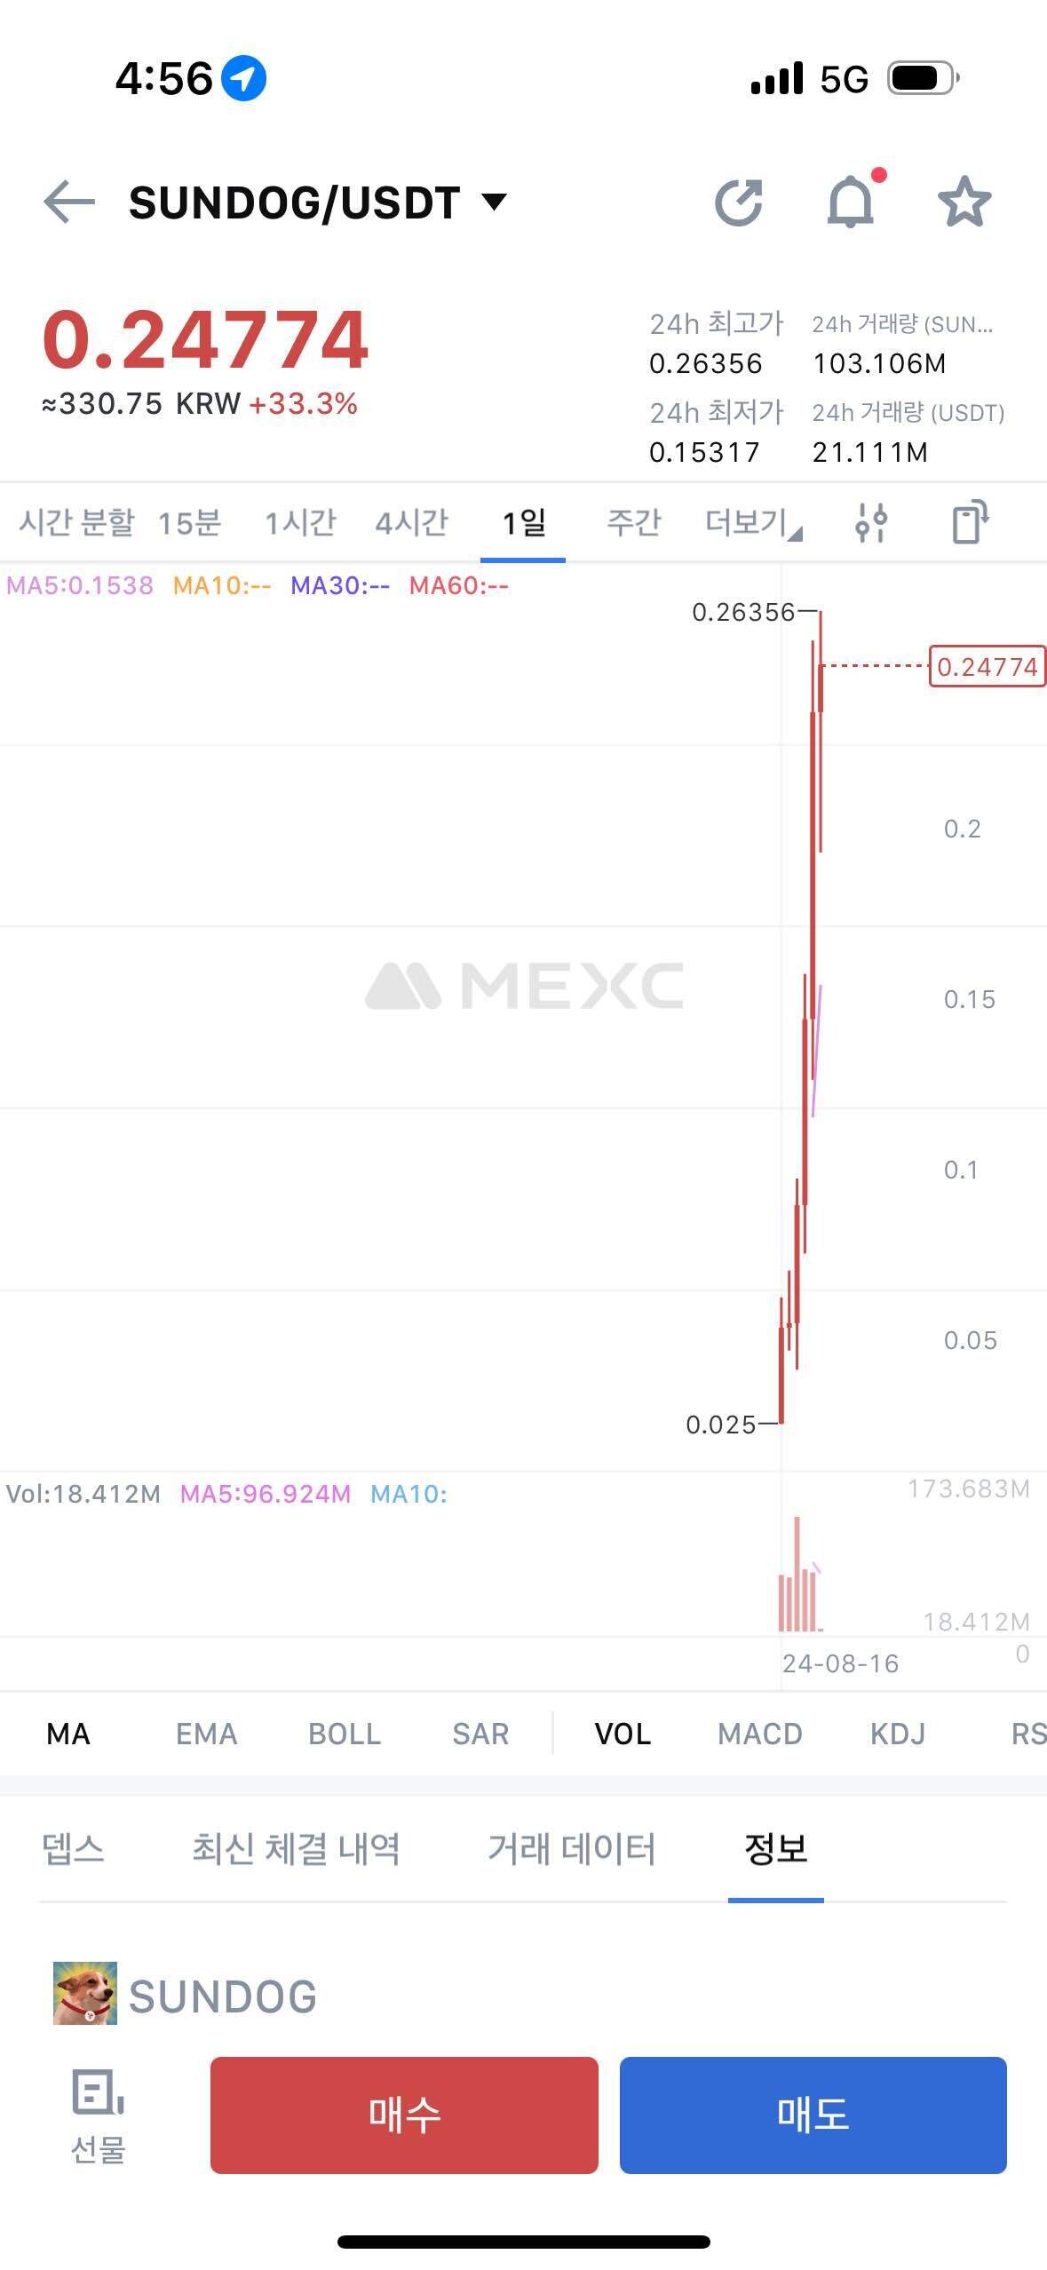Tap the rotate chart landscape icon

(x=970, y=522)
